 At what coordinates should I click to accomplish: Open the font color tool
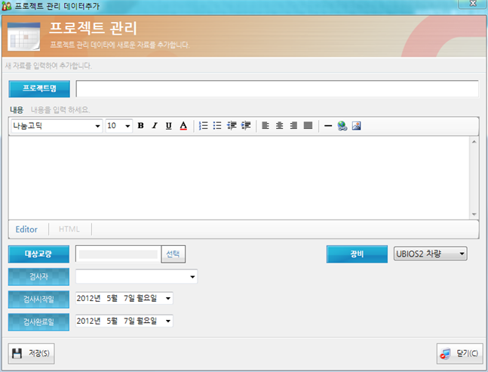(183, 126)
